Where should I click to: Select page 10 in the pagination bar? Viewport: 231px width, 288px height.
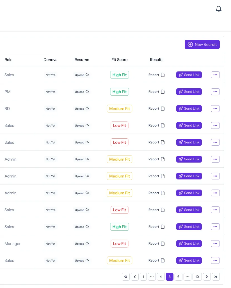click(x=197, y=276)
